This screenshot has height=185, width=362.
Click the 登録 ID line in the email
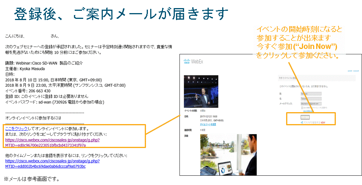coord(47,96)
